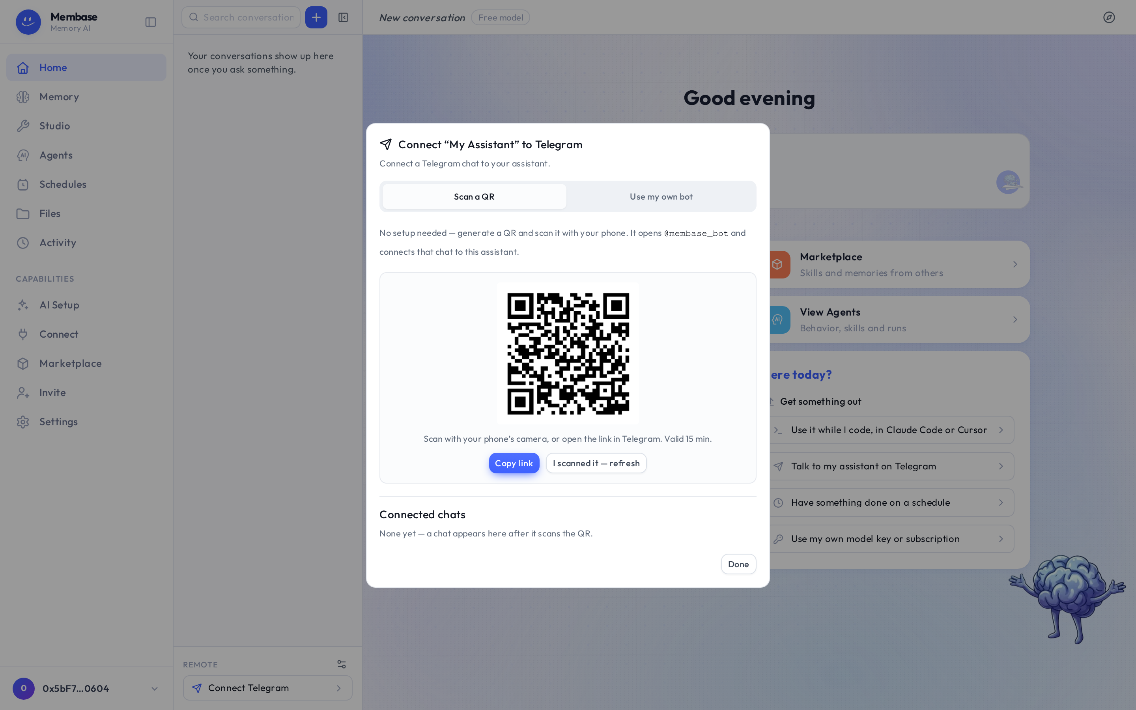Open the Home page
The image size is (1136, 710).
coord(86,67)
